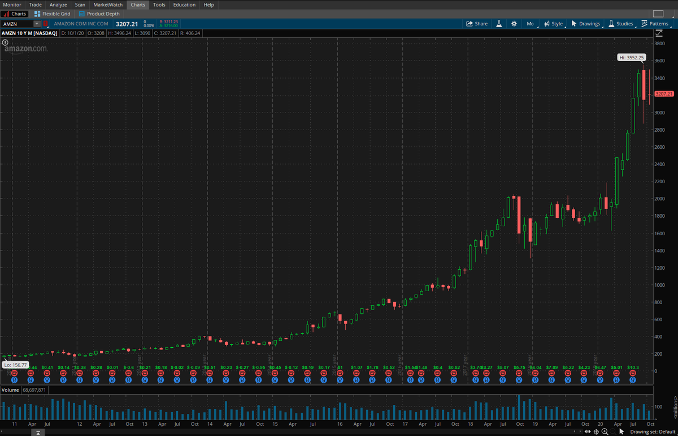The image size is (678, 436).
Task: Open the MarketWatch tab
Action: tap(108, 5)
